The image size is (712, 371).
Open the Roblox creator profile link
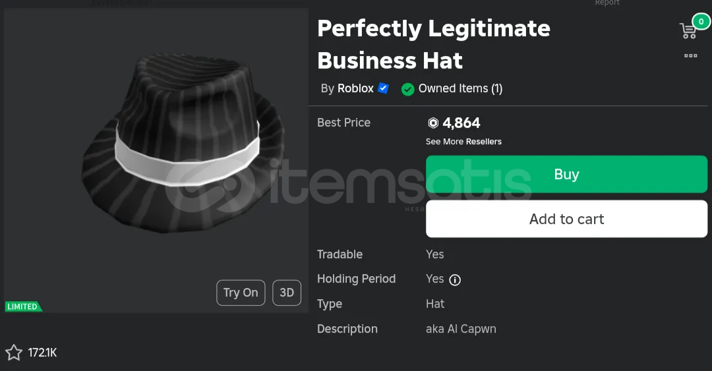pos(355,88)
